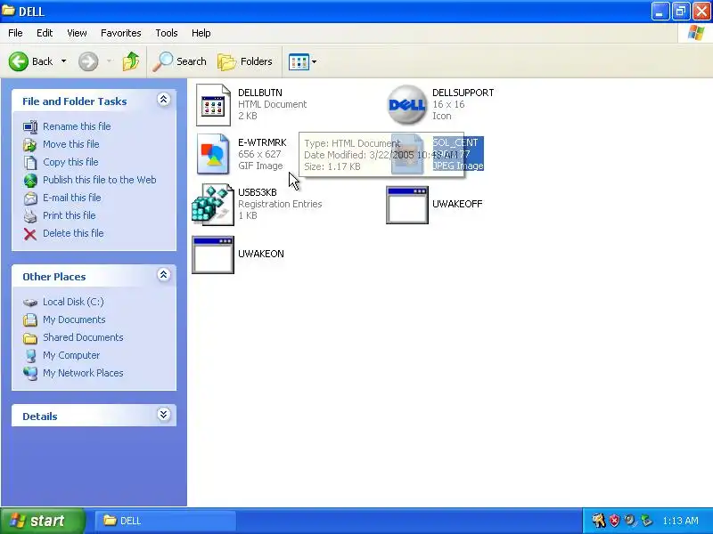
Task: Click the My Documents folder icon
Action: (x=30, y=320)
